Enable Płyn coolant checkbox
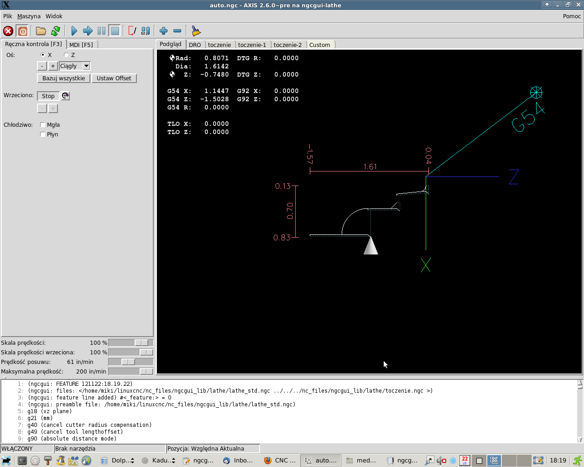This screenshot has height=467, width=584. (42, 134)
